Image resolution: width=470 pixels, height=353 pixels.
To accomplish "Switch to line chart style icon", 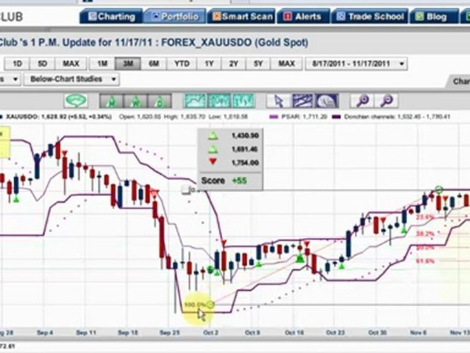I will coord(195,101).
